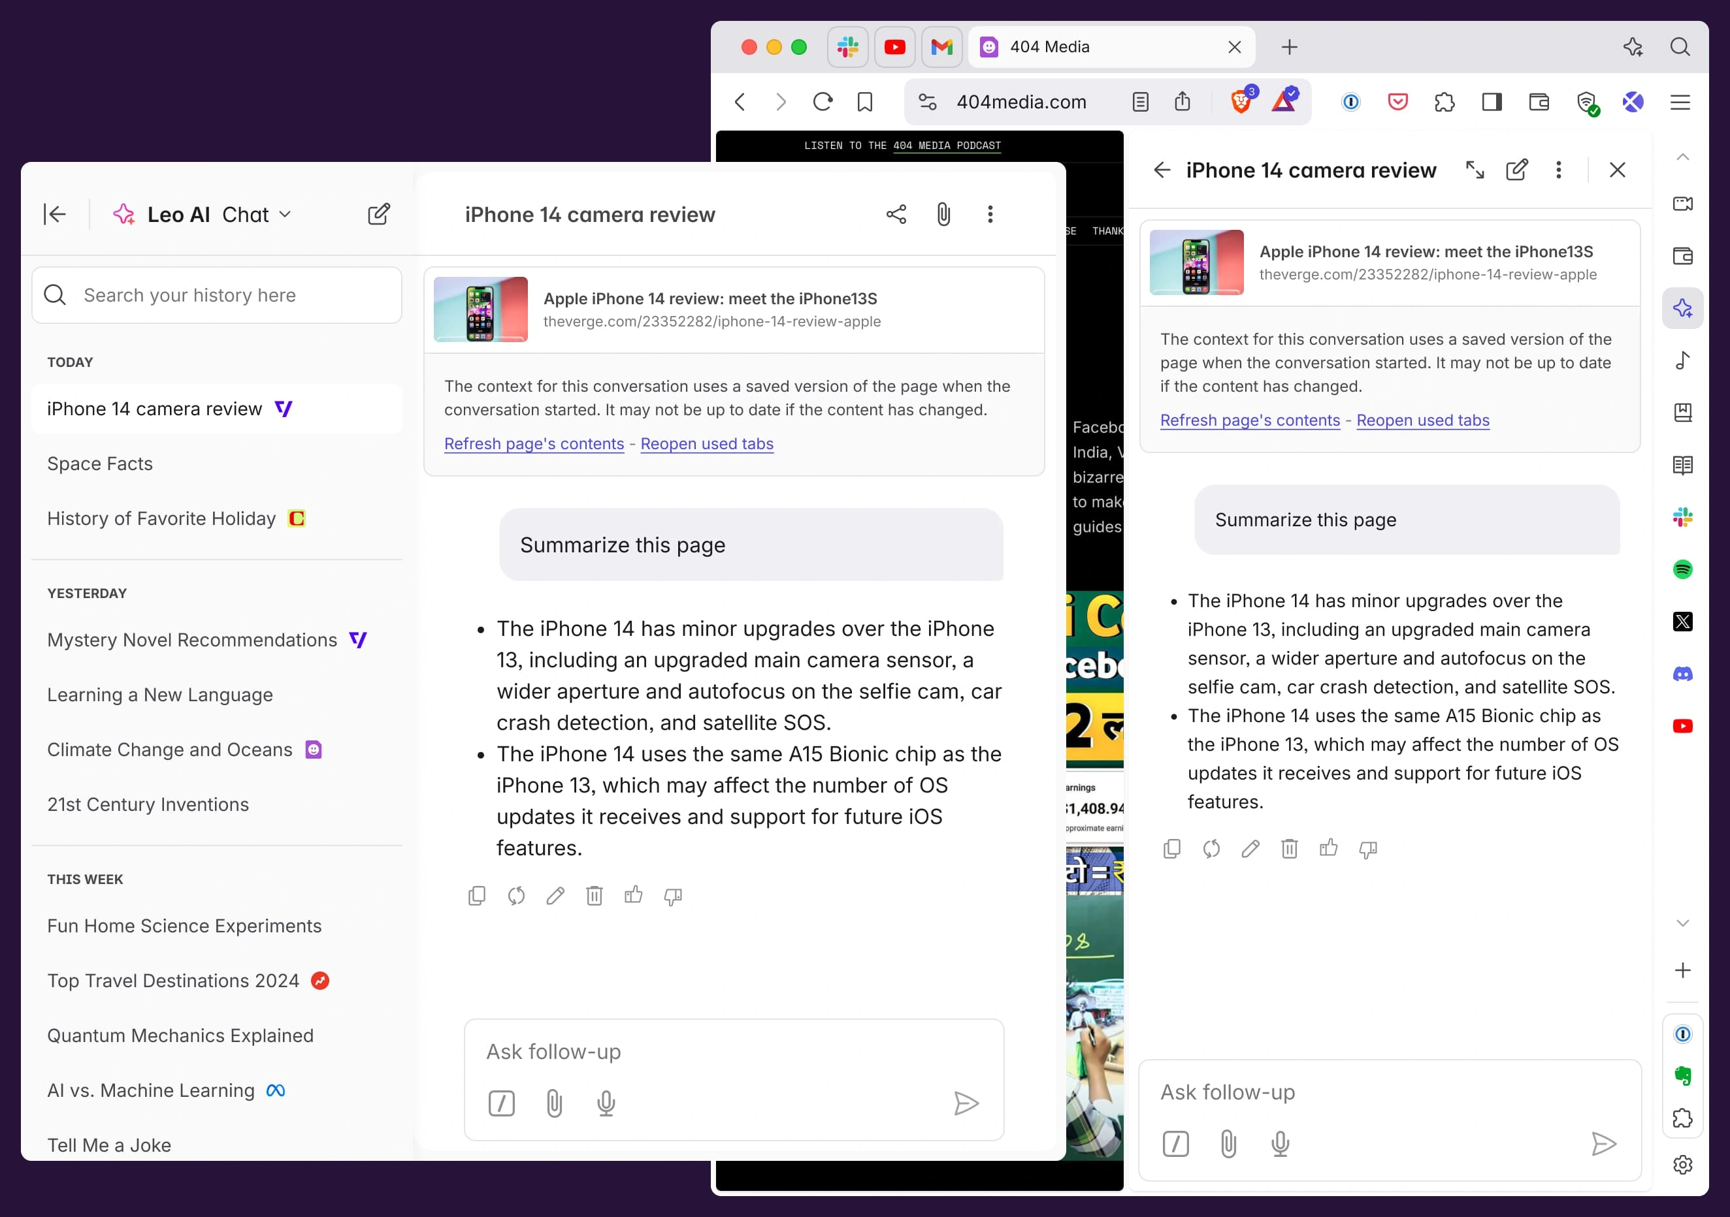Collapse the chat history sidebar

tap(55, 215)
